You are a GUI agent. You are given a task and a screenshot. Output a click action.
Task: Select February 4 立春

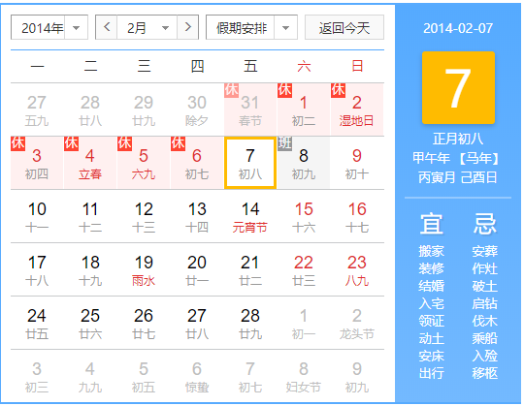[90, 163]
